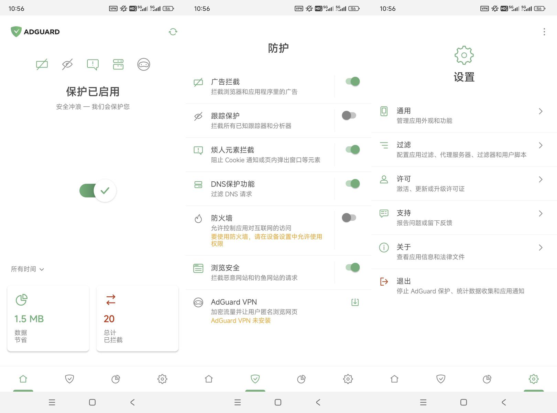Toggle the main protection switch on home
This screenshot has height=413, width=557.
(x=98, y=190)
